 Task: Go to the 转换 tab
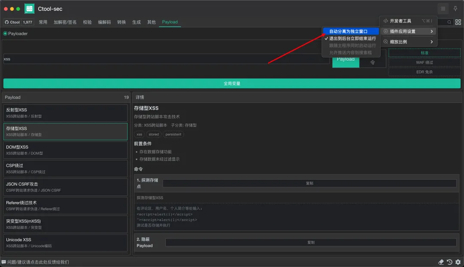coord(121,22)
